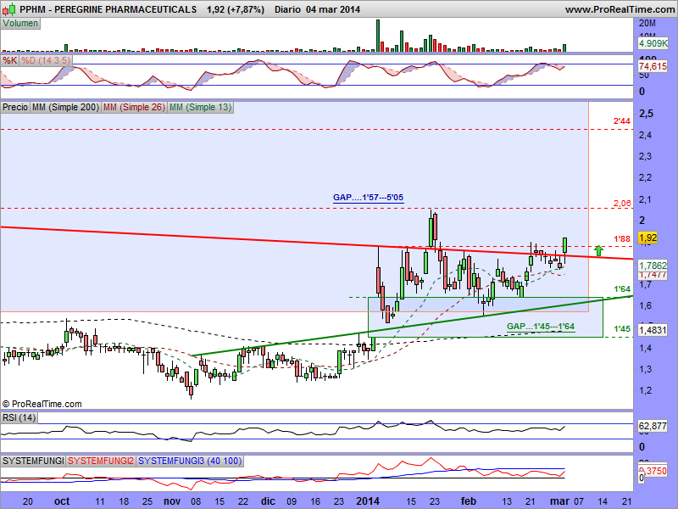
Task: Click the 74,615 stochastic value tag
Action: click(651, 66)
